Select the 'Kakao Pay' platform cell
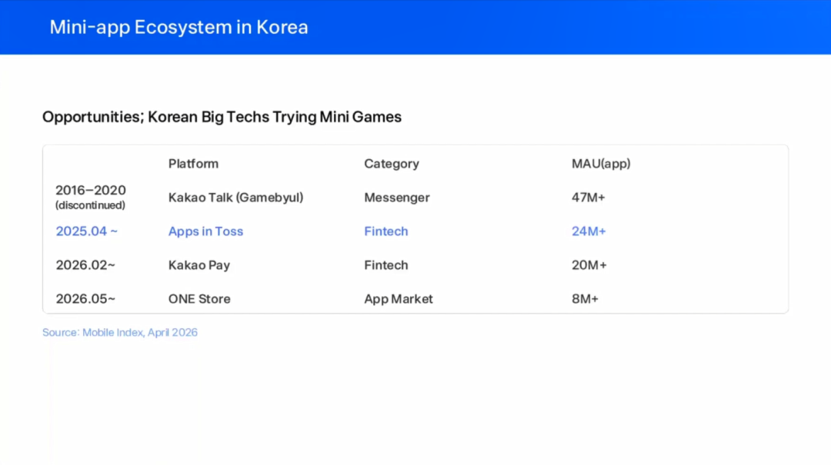Viewport: 831px width, 465px height. point(199,265)
